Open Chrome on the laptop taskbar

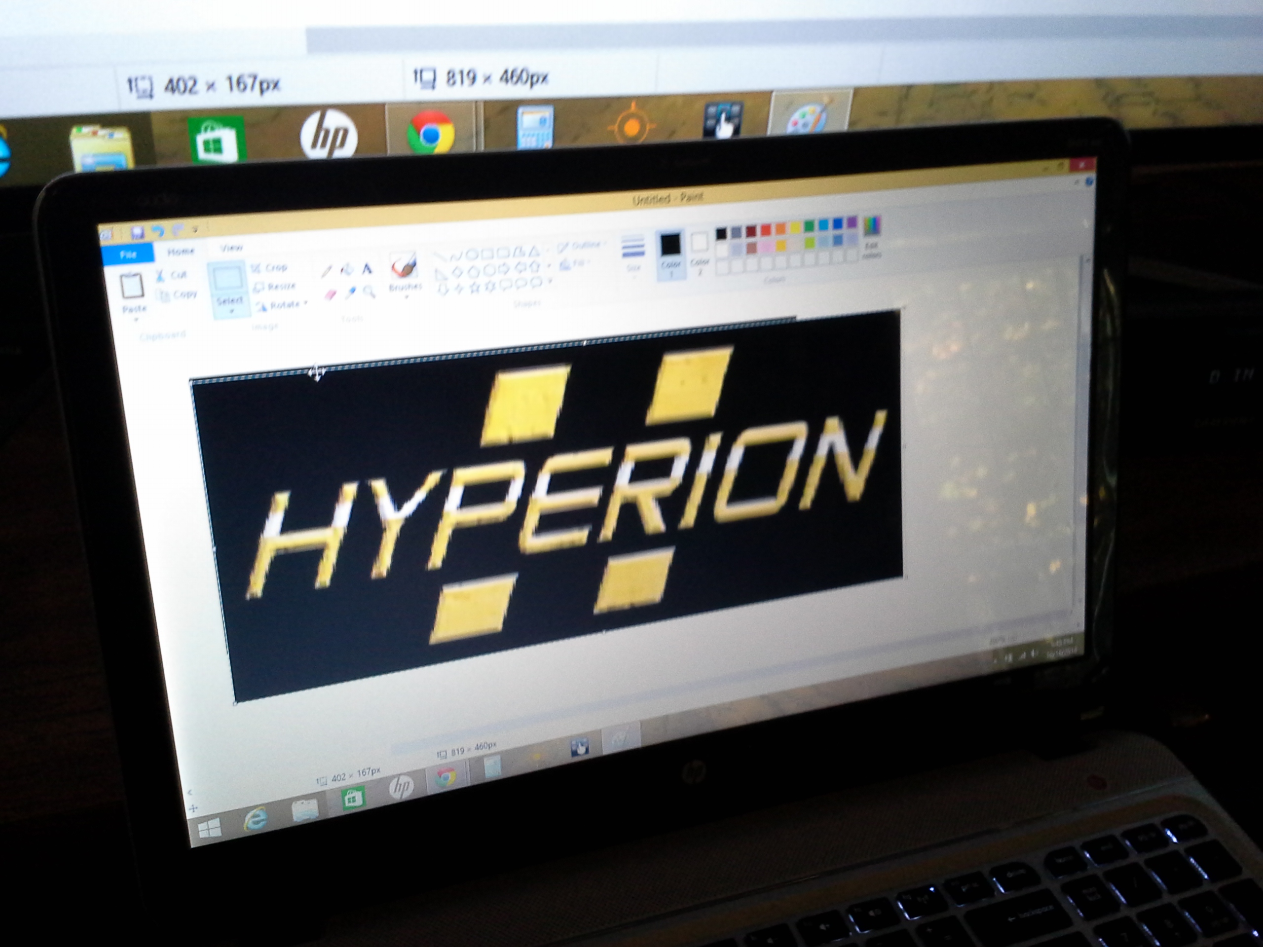[x=446, y=776]
